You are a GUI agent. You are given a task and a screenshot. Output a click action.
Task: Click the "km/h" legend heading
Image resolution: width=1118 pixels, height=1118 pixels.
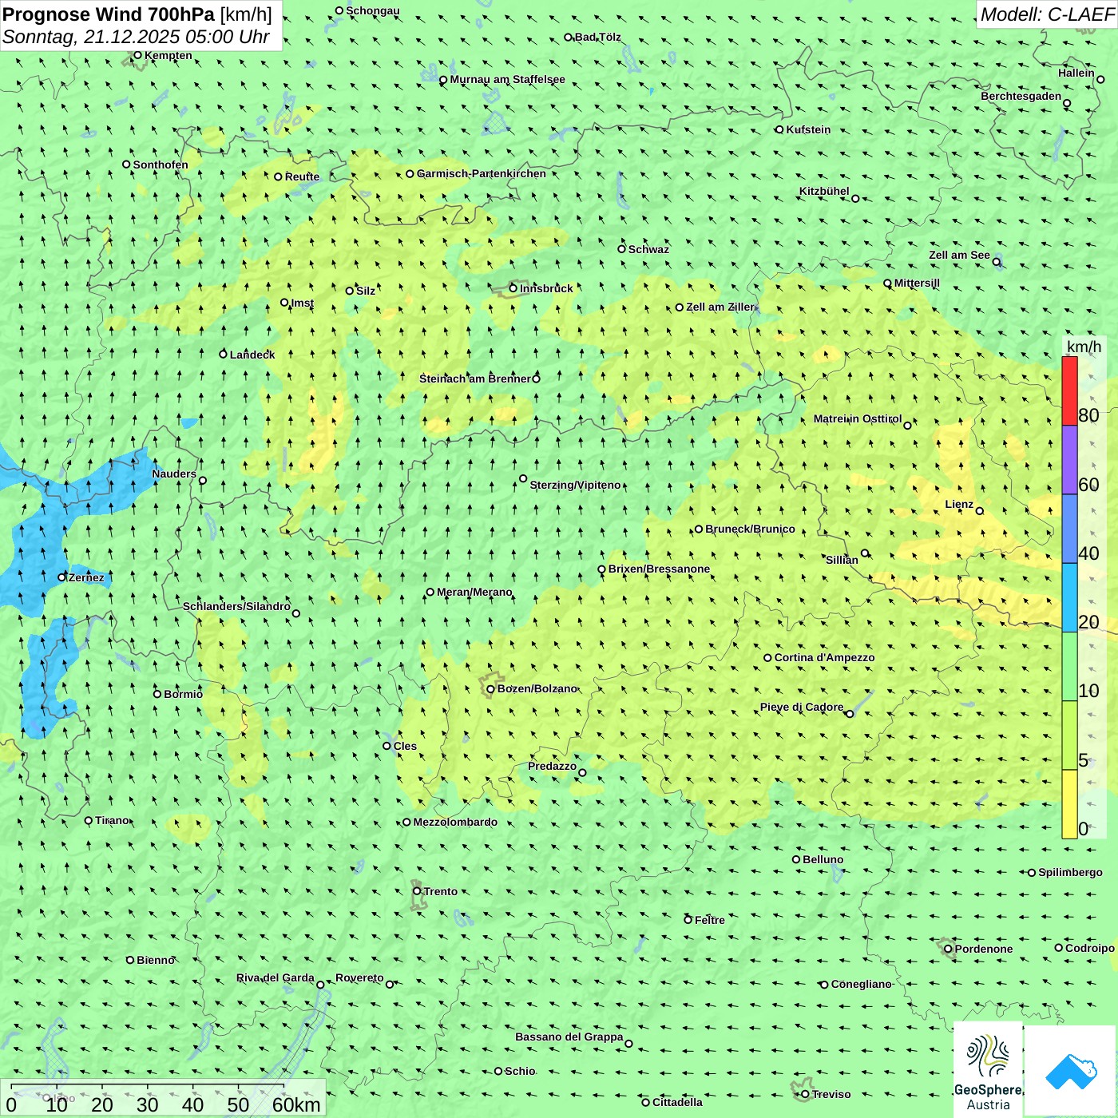[1084, 347]
